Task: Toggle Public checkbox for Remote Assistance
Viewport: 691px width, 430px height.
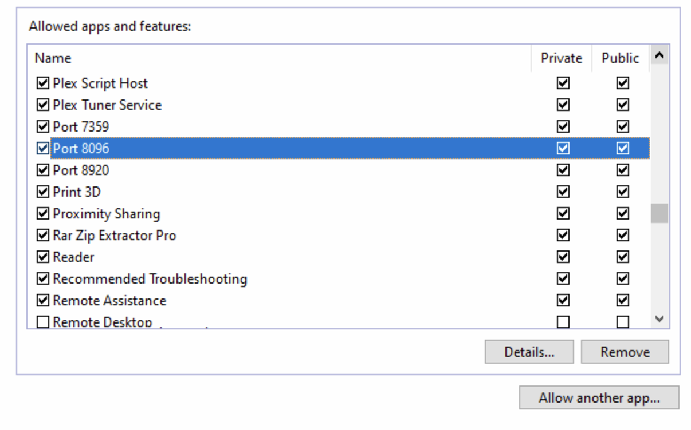Action: (x=623, y=301)
